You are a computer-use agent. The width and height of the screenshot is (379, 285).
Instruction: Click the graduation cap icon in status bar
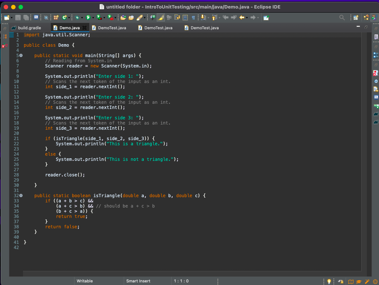(x=359, y=282)
